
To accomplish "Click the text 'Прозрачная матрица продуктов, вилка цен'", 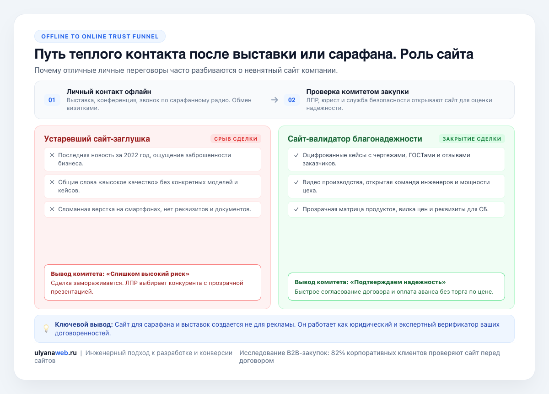I will click(395, 209).
